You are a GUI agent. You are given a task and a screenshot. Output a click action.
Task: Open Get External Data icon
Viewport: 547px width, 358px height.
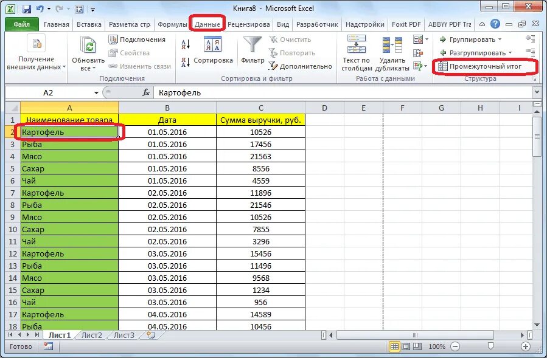[x=36, y=44]
